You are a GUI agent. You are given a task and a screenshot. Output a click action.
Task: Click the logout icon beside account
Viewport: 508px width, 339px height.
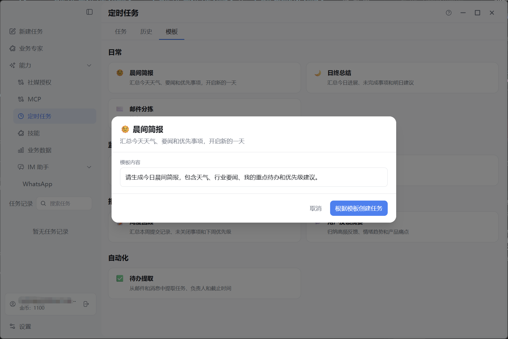(x=86, y=304)
